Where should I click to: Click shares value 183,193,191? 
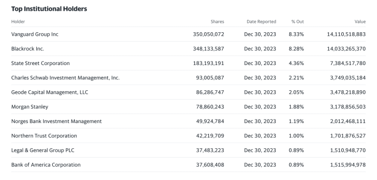coord(208,63)
